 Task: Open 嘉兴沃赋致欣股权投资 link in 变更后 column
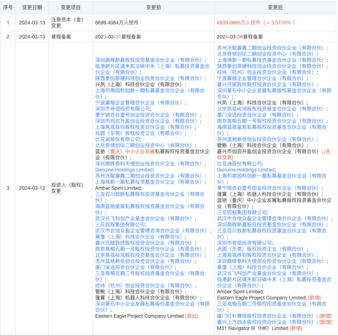tap(265, 84)
